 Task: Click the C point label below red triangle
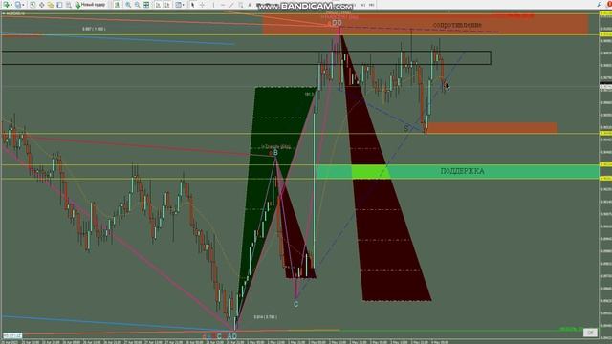(295, 304)
